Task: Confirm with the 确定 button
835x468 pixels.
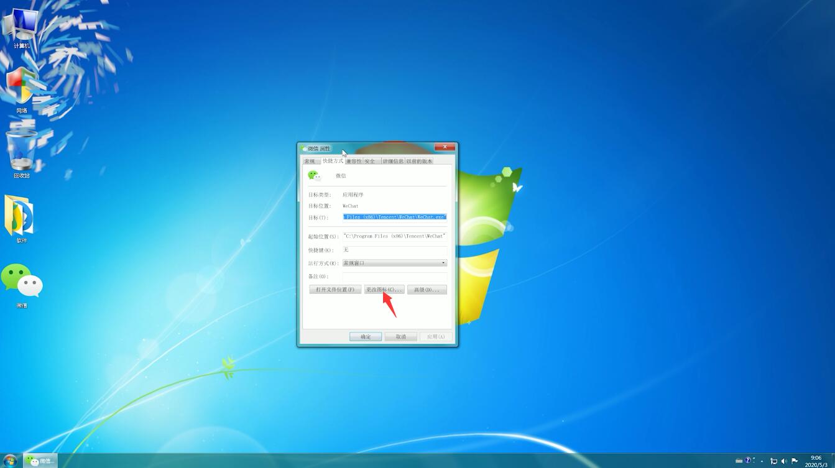Action: (366, 336)
